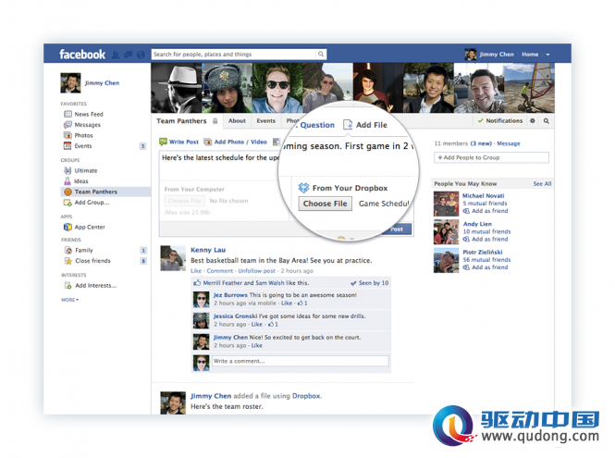This screenshot has width=615, height=458.
Task: Open the friend requests icon
Action: click(116, 55)
